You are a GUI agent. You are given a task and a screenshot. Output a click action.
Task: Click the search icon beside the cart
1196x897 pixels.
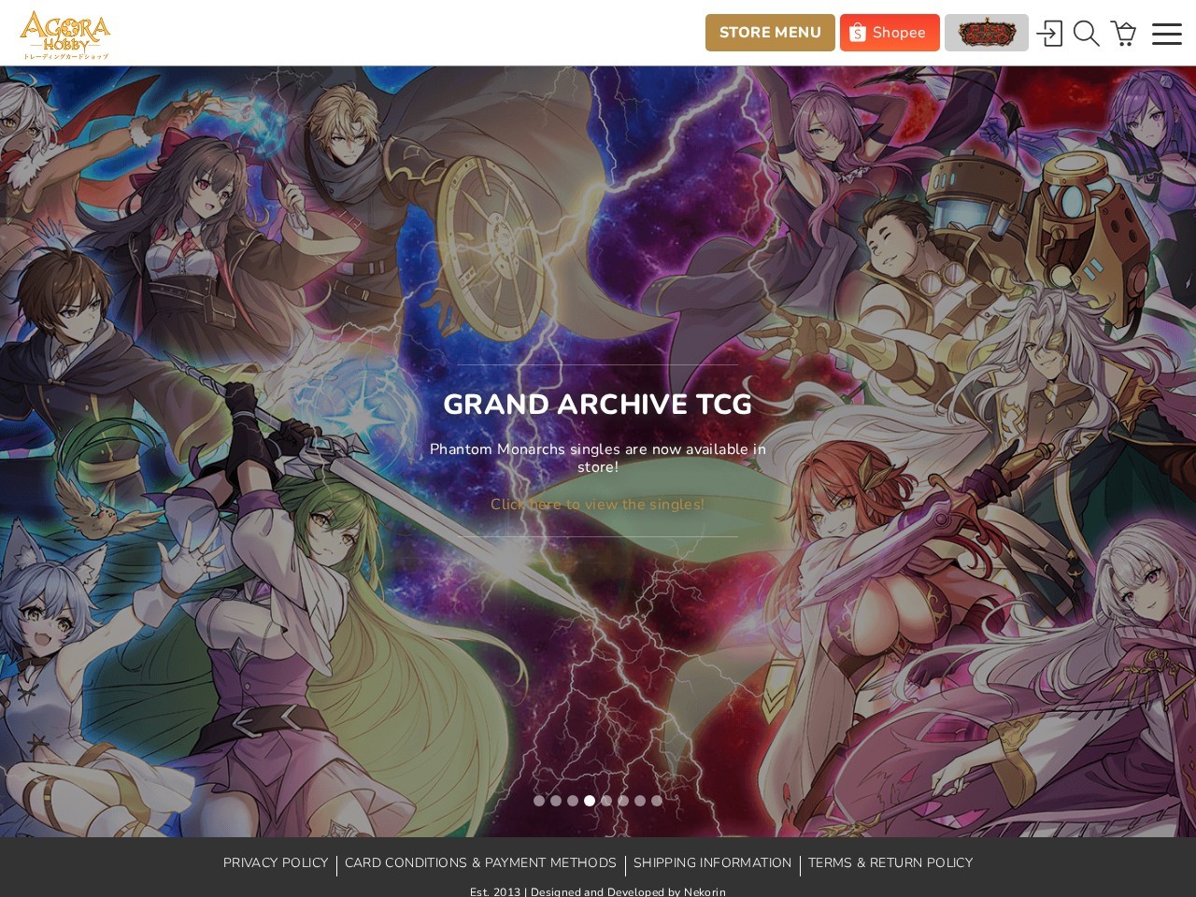1086,33
